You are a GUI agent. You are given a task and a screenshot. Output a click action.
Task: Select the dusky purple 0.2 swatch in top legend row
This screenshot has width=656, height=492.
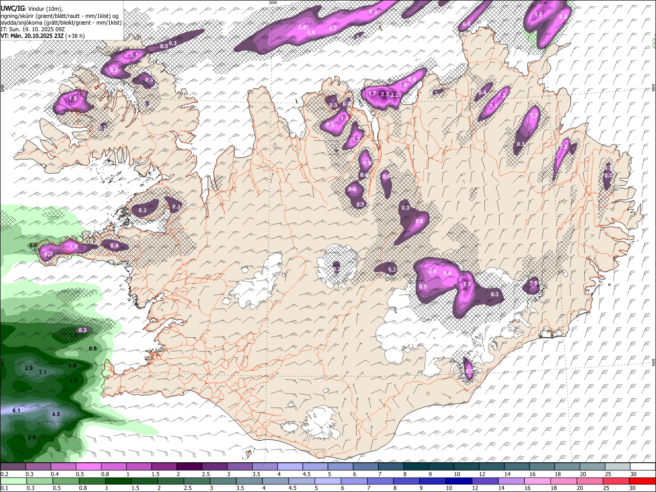click(x=13, y=467)
